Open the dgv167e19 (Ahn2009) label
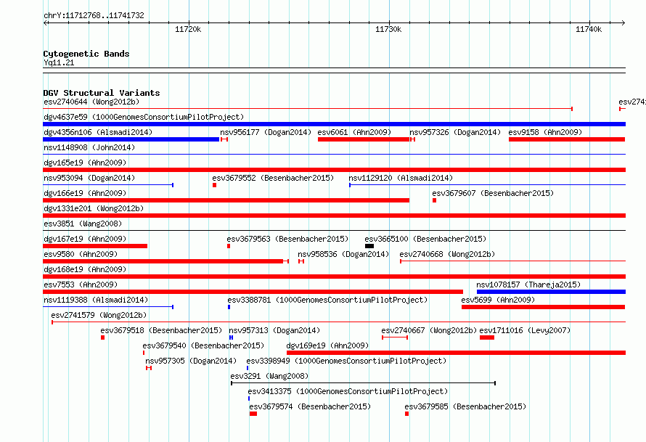This screenshot has width=646, height=442. click(85, 239)
